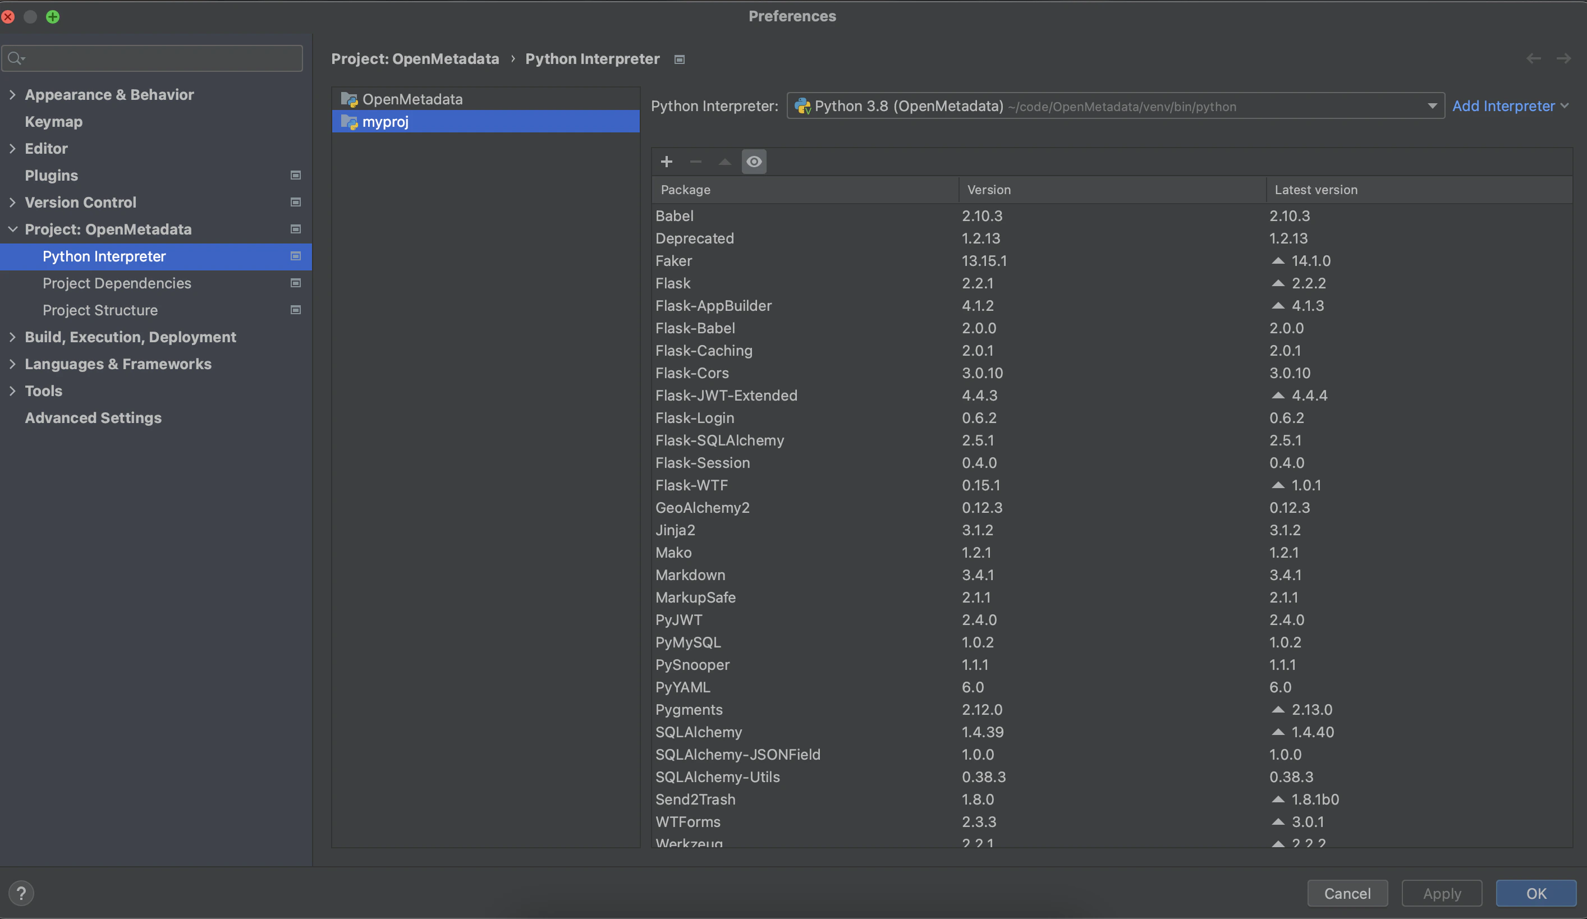Expand the Tools settings section
The width and height of the screenshot is (1587, 919).
pos(12,391)
